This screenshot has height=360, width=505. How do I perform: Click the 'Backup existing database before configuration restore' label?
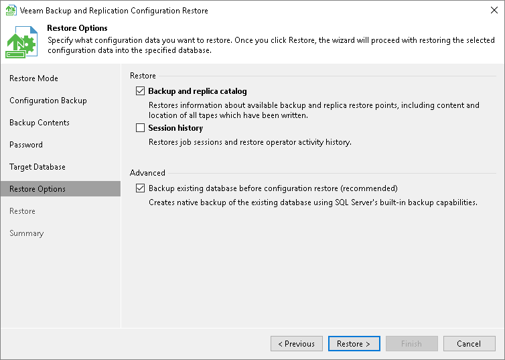coord(273,188)
